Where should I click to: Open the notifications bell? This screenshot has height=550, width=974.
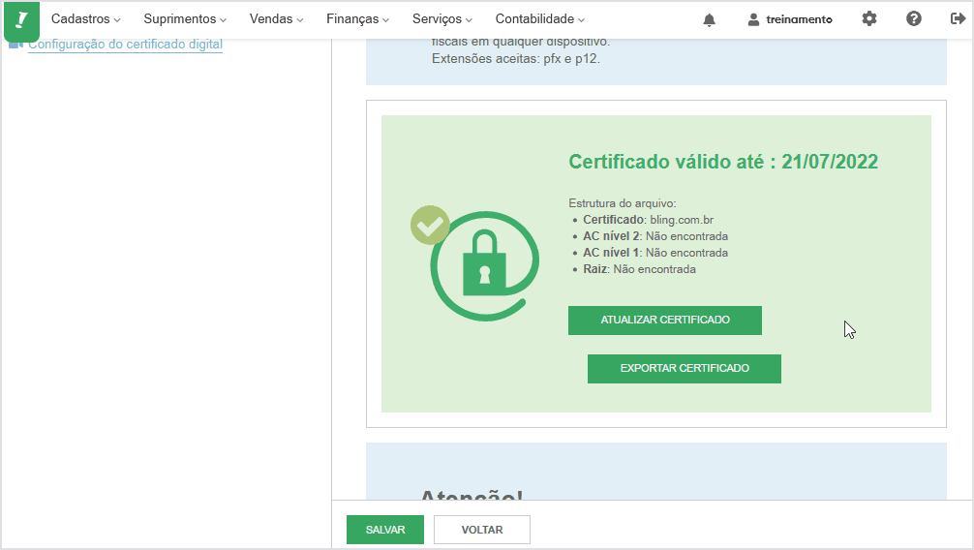point(709,20)
